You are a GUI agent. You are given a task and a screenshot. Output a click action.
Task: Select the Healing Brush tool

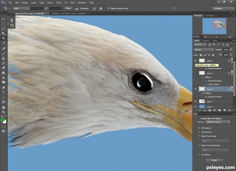(3, 48)
